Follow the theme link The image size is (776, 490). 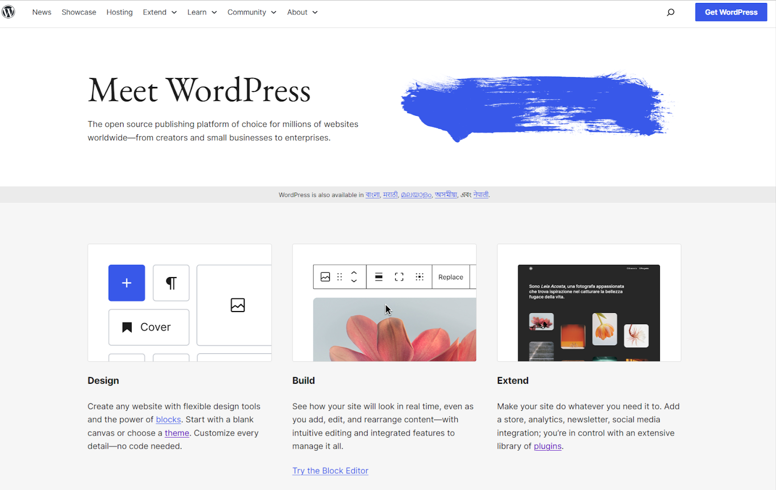pos(177,433)
